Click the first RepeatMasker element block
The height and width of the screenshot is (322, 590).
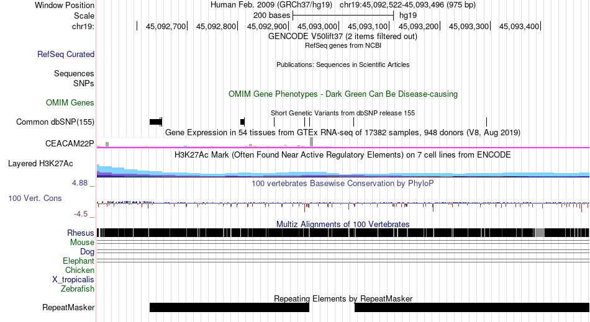(x=230, y=307)
